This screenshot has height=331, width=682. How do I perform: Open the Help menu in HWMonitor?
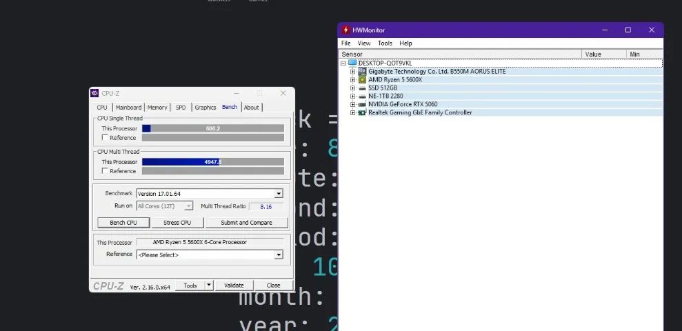(405, 43)
